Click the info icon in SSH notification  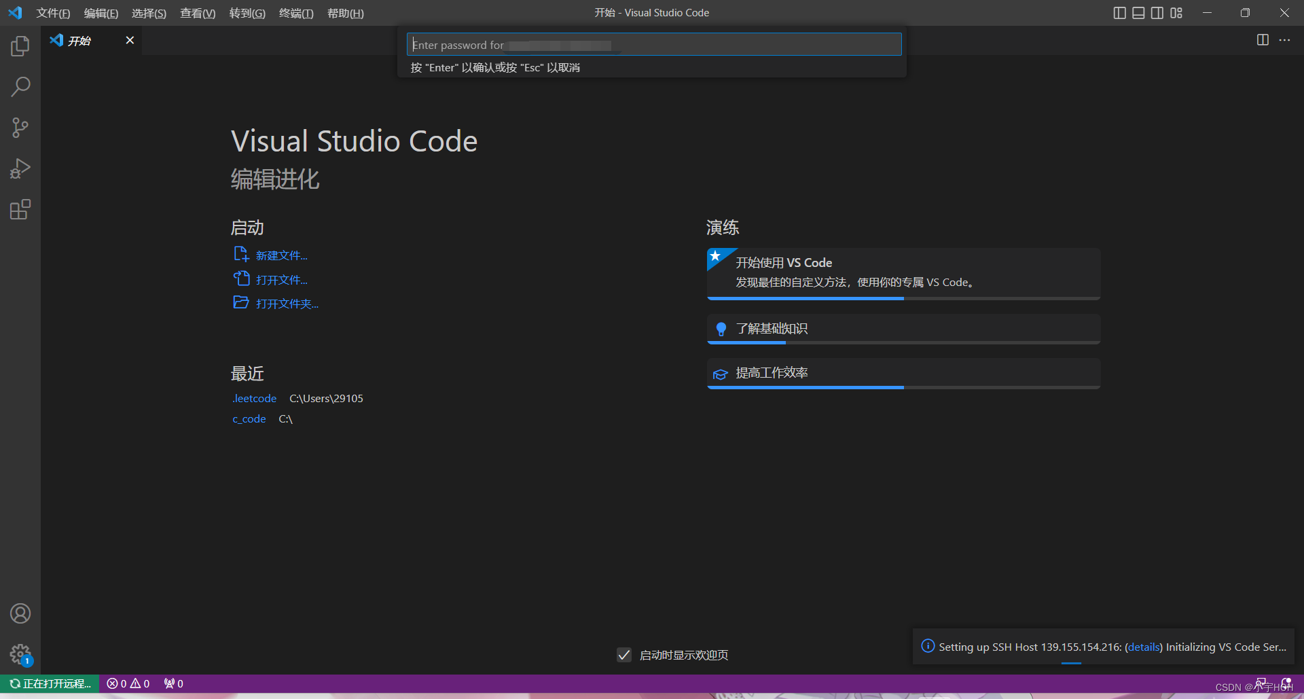(x=928, y=646)
